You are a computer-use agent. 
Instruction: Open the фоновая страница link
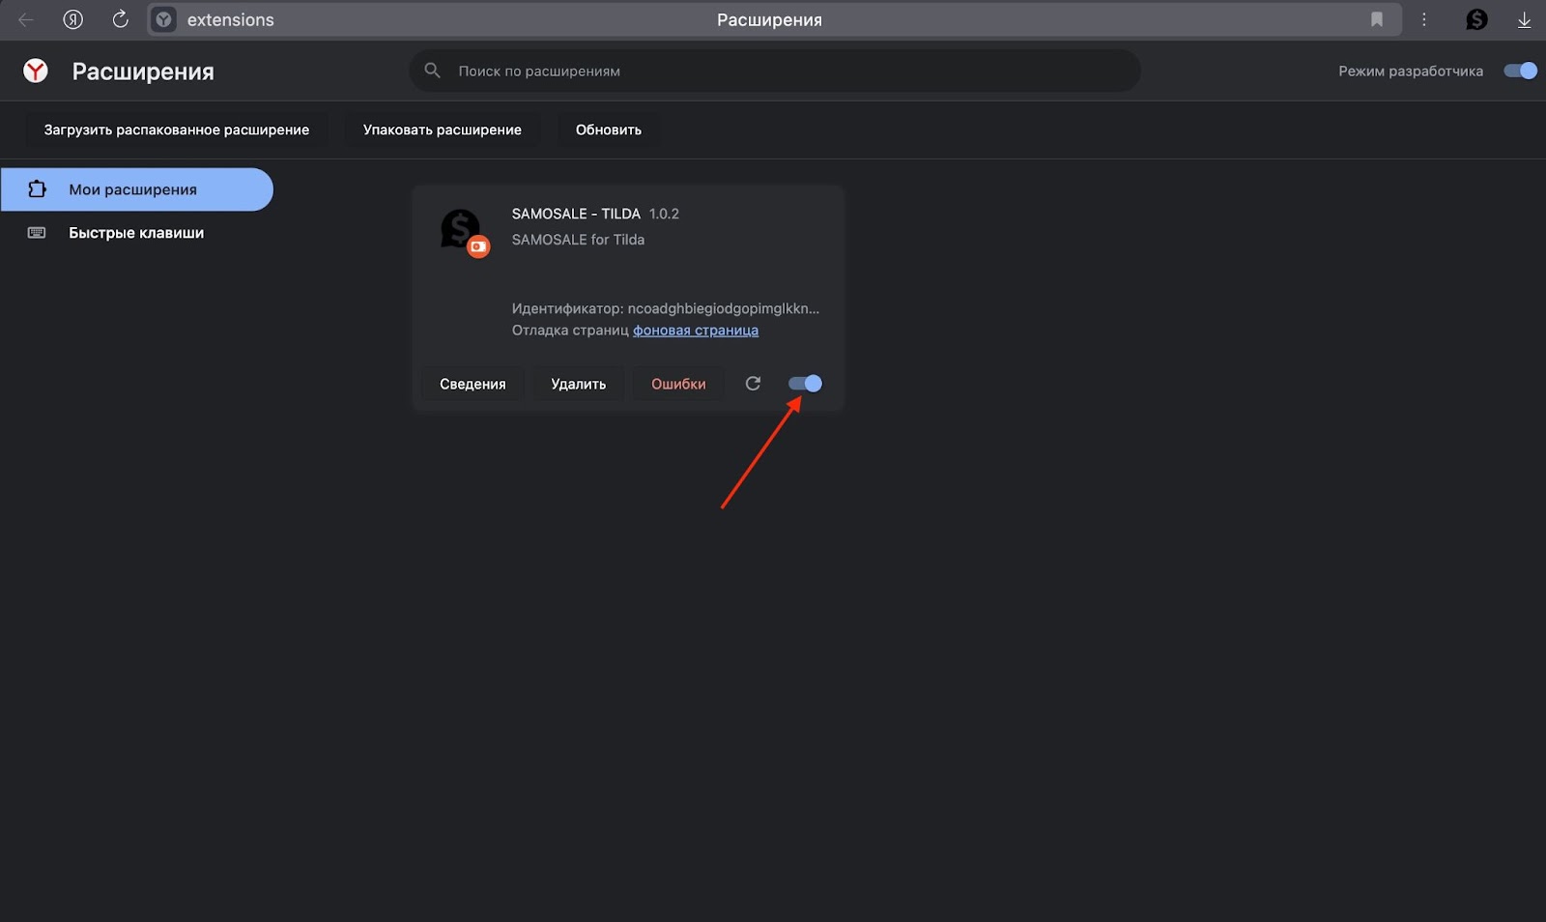[x=696, y=331]
